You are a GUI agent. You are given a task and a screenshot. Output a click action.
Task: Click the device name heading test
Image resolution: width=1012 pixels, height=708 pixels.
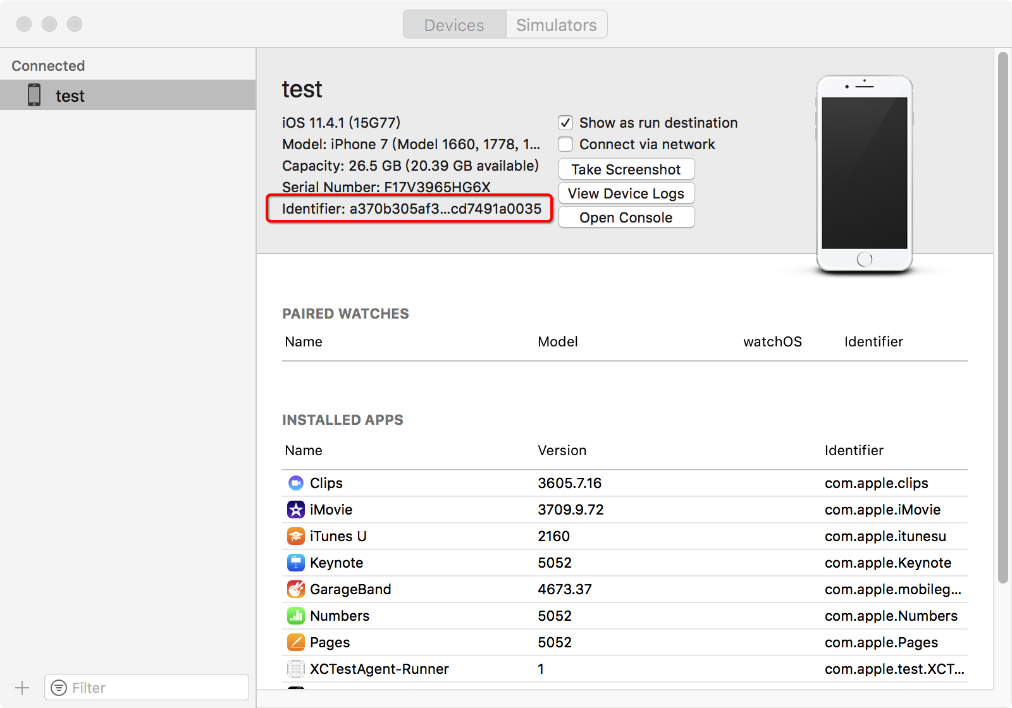click(302, 89)
